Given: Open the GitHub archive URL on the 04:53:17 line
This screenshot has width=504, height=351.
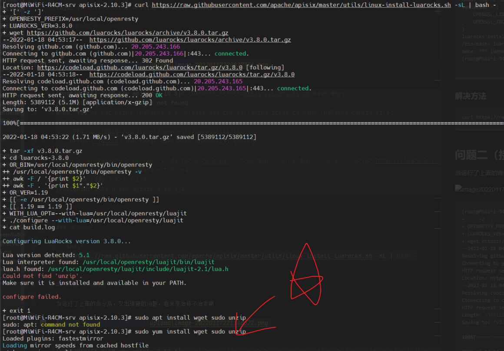Looking at the screenshot, I should point(190,40).
